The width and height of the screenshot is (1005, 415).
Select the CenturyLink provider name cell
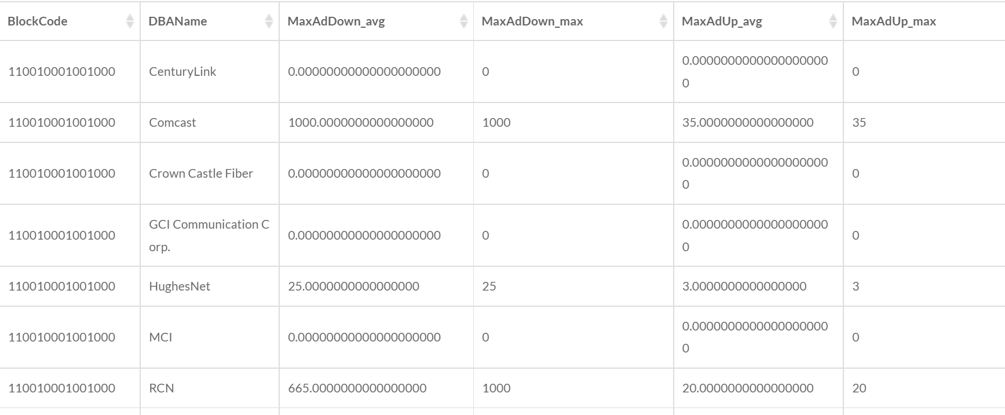182,72
